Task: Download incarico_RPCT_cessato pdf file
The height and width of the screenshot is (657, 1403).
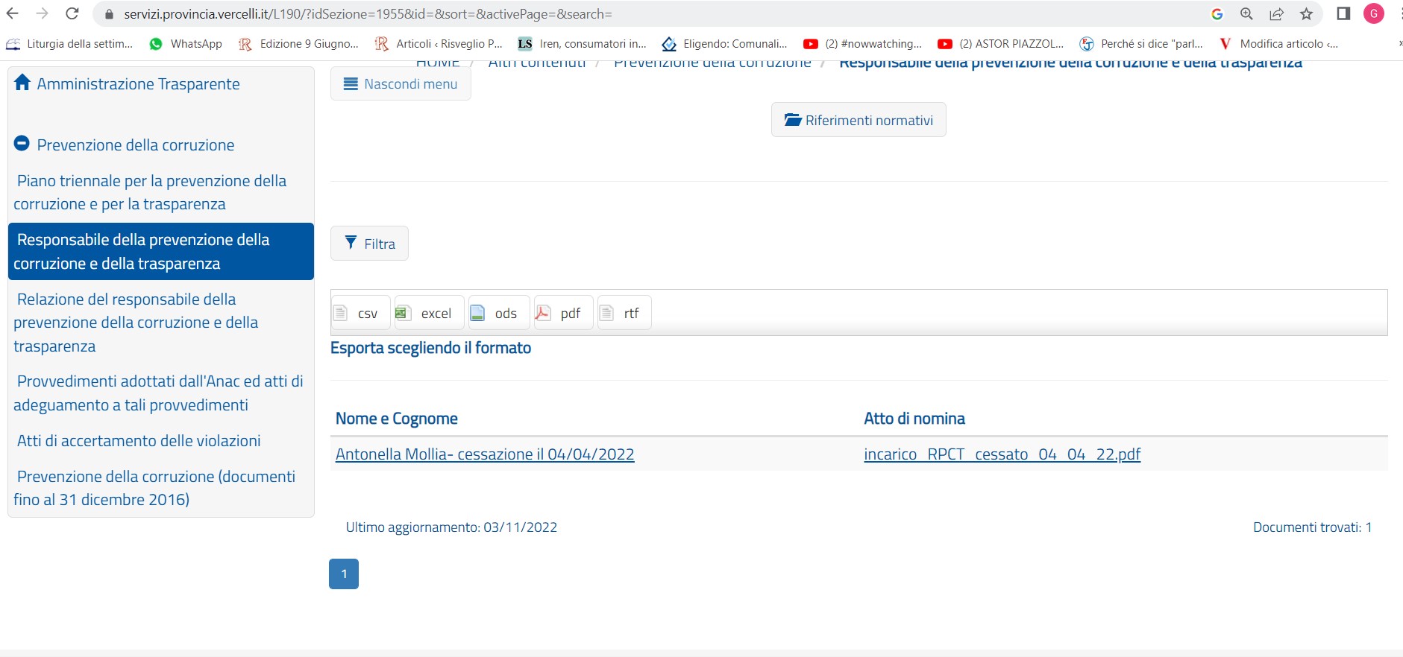Action: coord(1002,454)
